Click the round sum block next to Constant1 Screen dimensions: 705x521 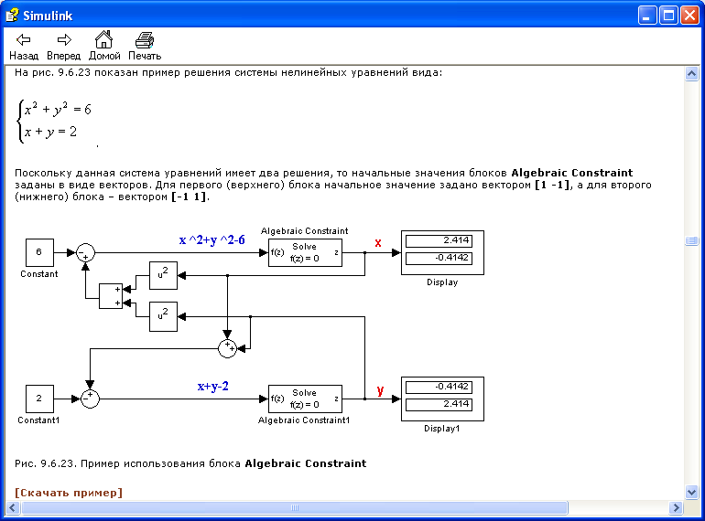(x=90, y=399)
